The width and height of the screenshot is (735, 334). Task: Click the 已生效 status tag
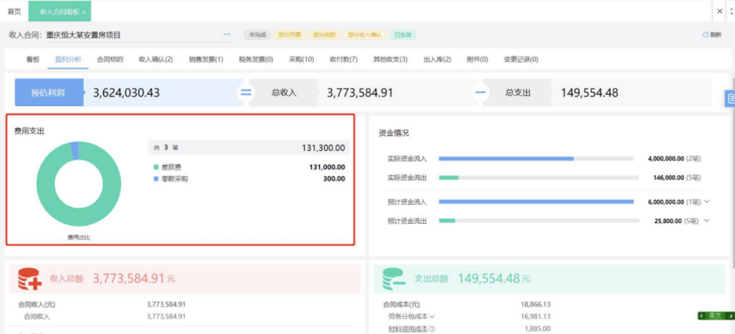(403, 35)
